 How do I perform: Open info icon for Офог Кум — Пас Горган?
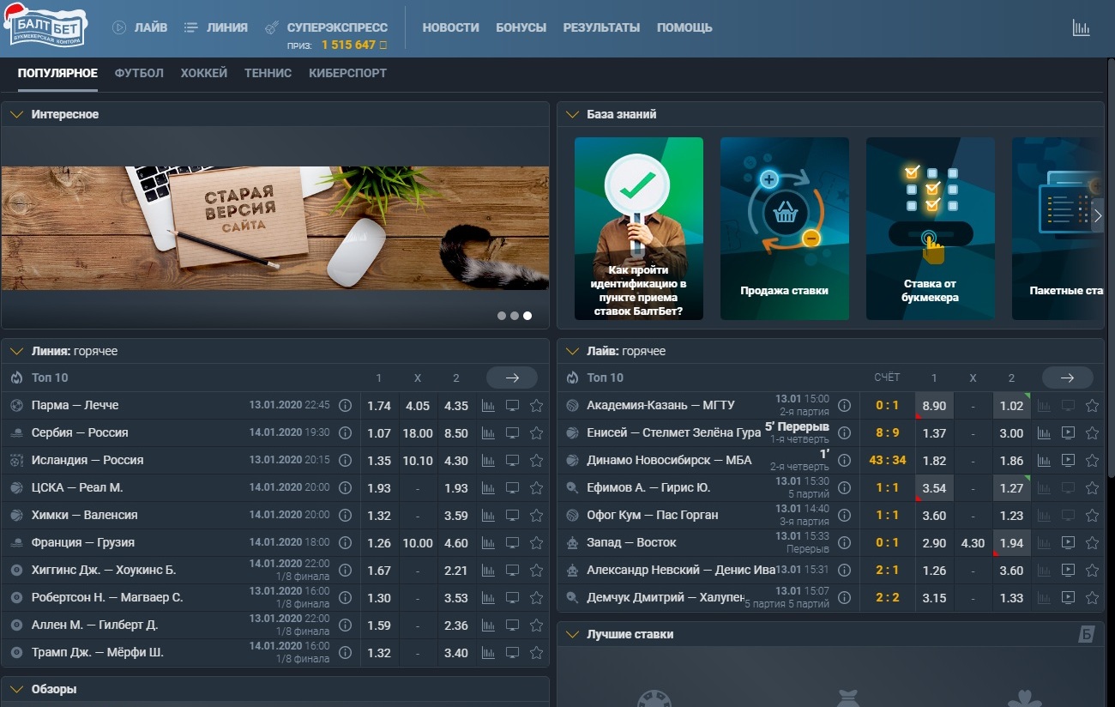(x=844, y=515)
